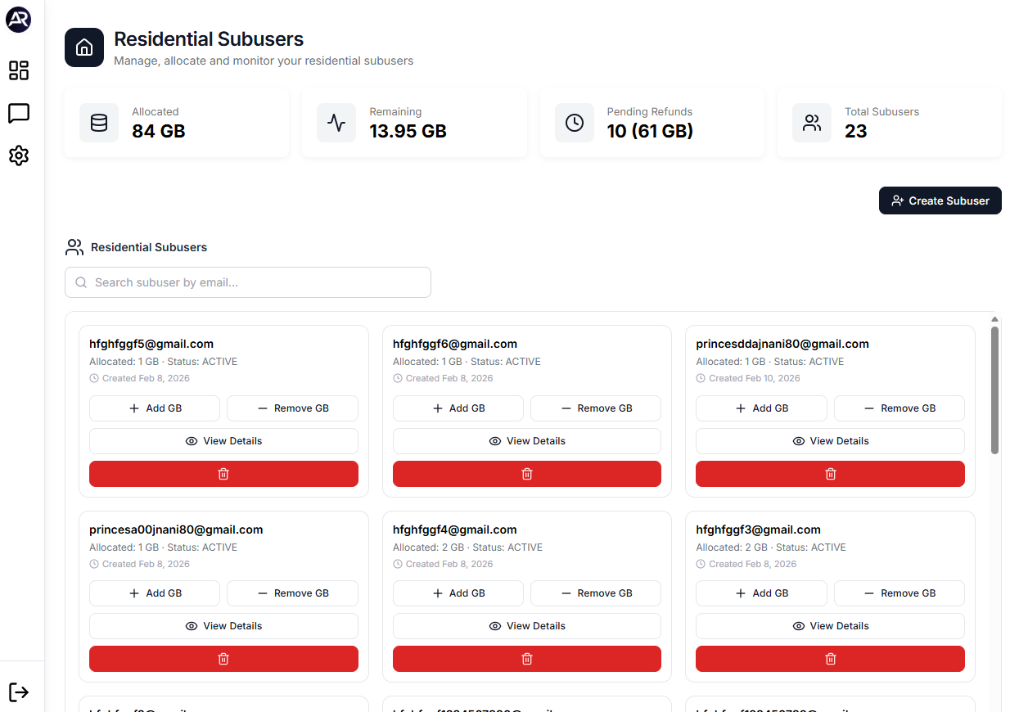Click email text hfghfggf6@gmail.com
This screenshot has width=1010, height=712.
(x=455, y=344)
